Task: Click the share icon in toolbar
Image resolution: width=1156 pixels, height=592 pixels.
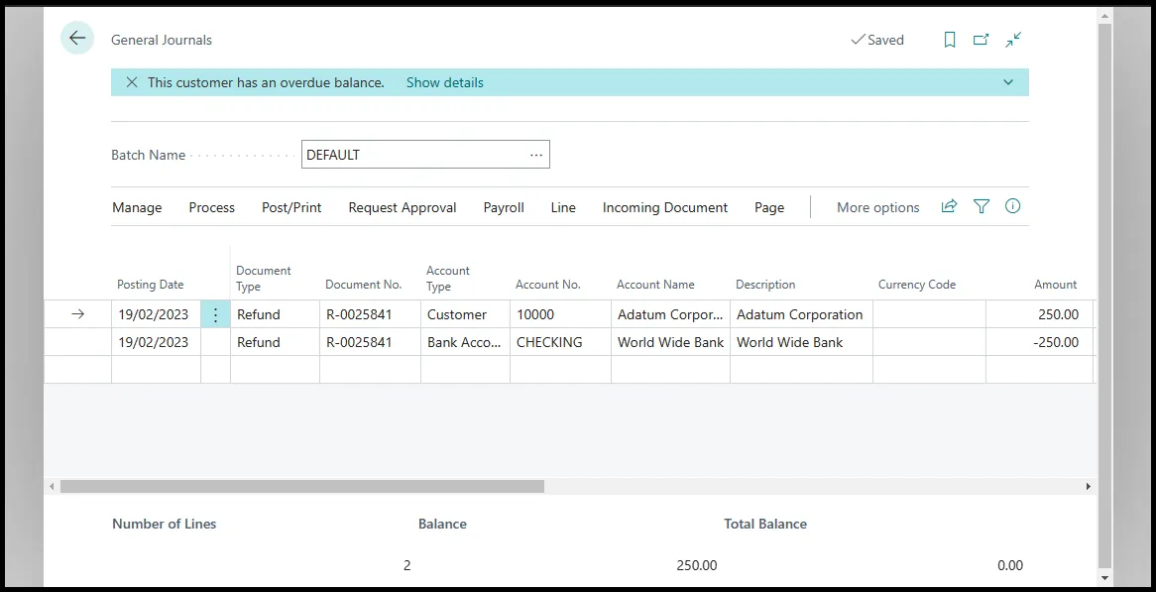Action: pos(950,206)
